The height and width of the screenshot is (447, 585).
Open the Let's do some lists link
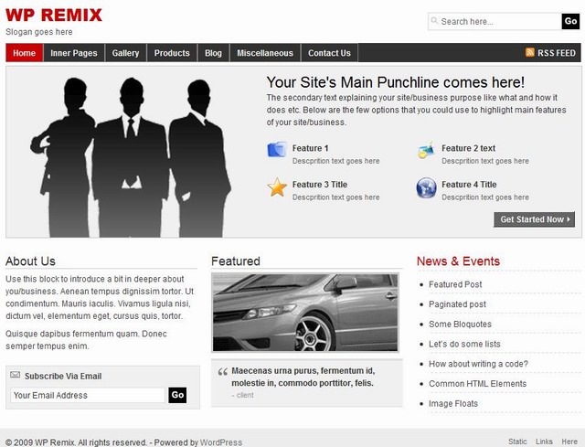point(464,344)
